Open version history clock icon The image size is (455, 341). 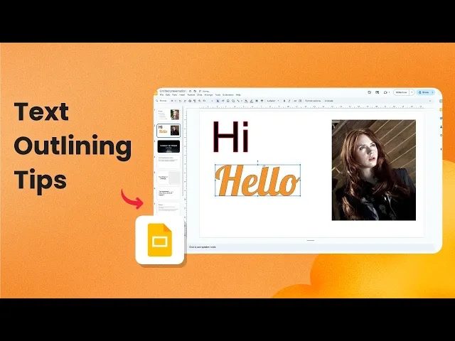pyautogui.click(x=370, y=92)
